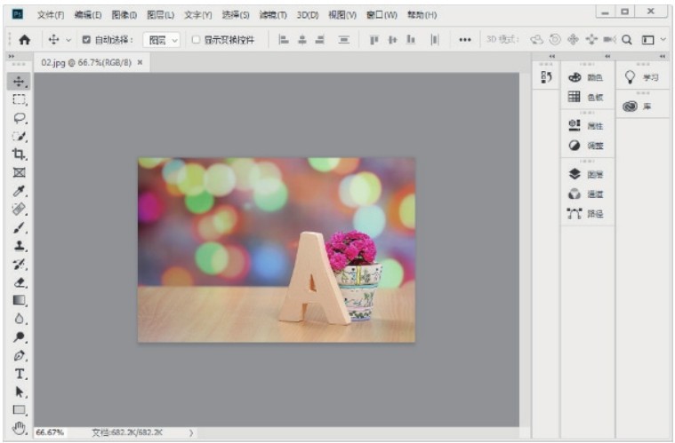Open the 路径 (Paths) panel icon

coord(575,213)
